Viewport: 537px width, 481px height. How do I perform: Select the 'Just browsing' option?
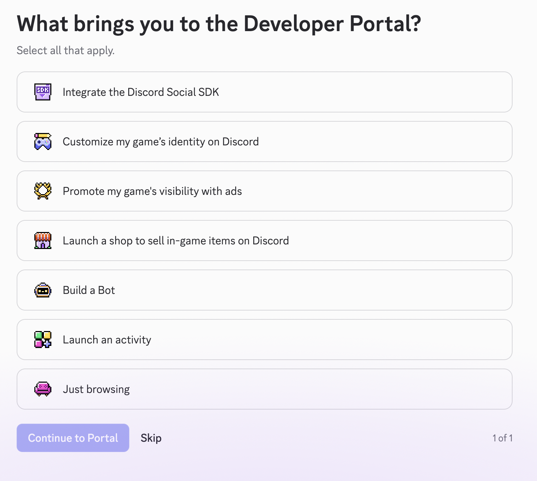(264, 389)
